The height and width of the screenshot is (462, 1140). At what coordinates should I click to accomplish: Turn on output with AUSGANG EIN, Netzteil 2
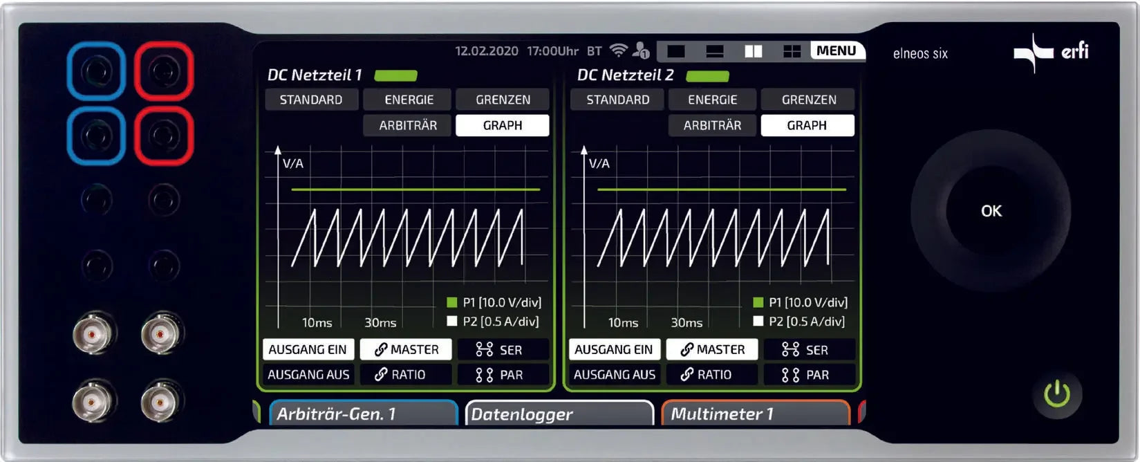(x=615, y=349)
